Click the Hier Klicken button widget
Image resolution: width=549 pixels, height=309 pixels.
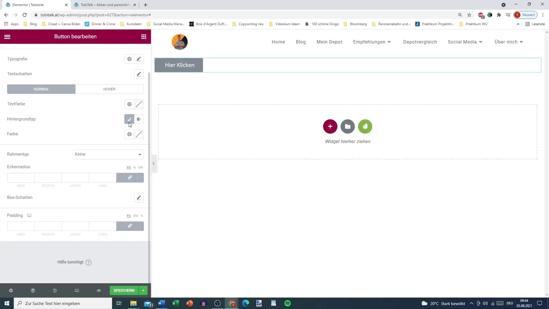tap(179, 65)
